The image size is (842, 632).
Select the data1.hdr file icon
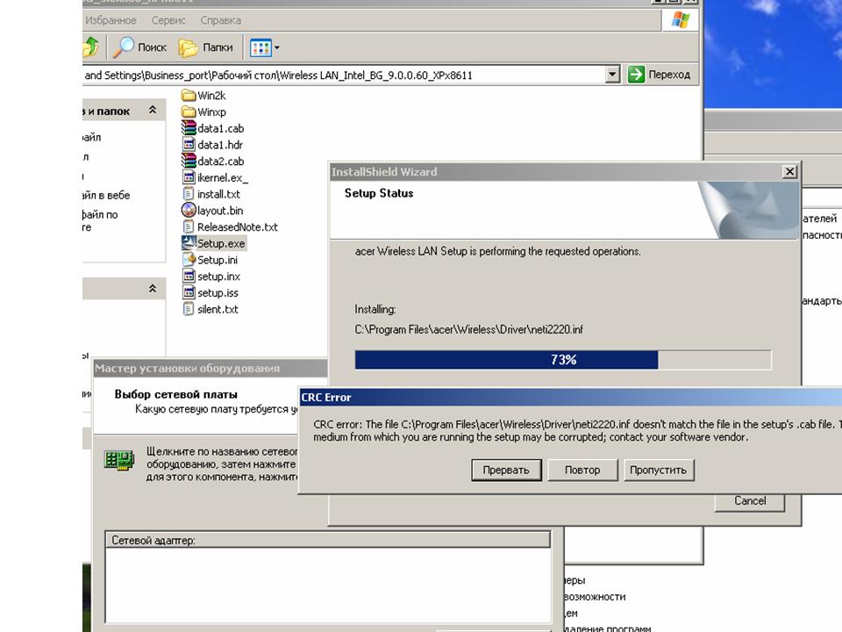pyautogui.click(x=189, y=145)
